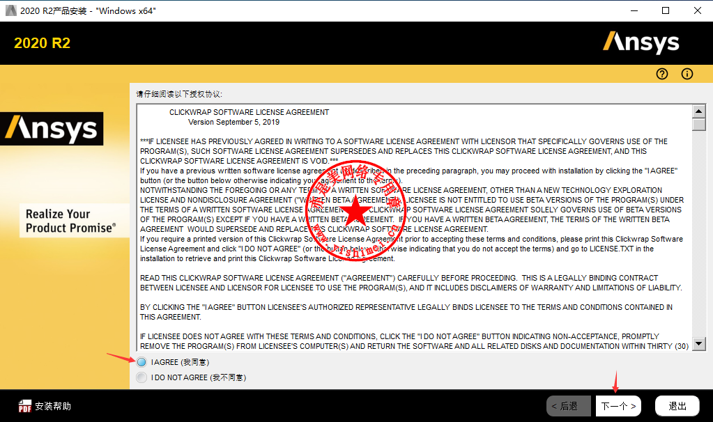Click the license scrollbar thumb
Viewport: 713px width, 422px height.
point(699,125)
